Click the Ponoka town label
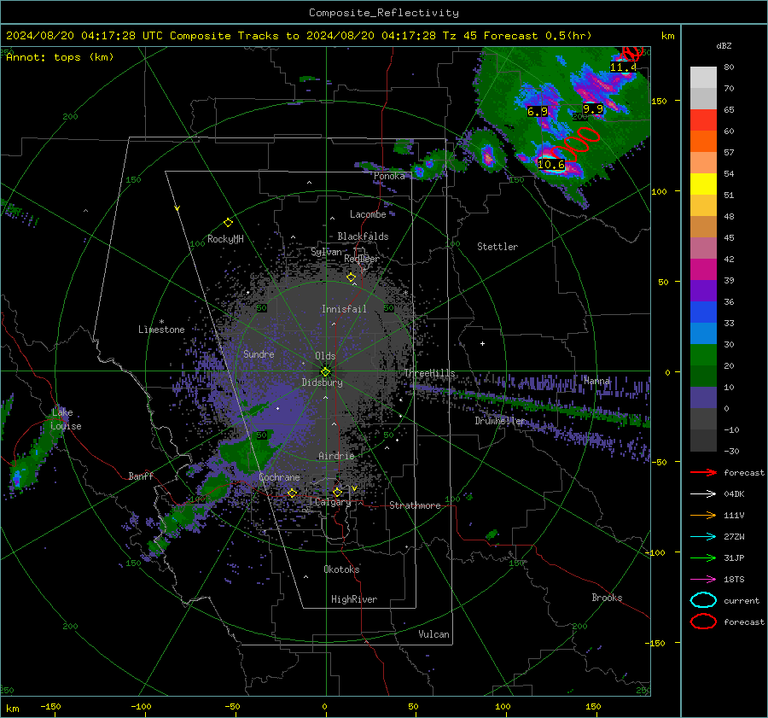Viewport: 768px width, 718px height. tap(389, 176)
